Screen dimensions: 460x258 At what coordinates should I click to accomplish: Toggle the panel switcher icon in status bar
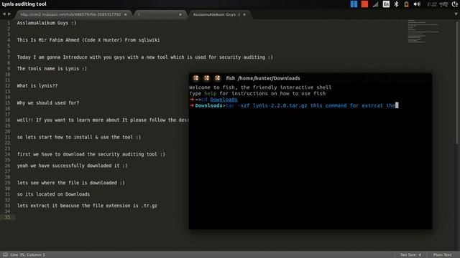pyautogui.click(x=5, y=255)
